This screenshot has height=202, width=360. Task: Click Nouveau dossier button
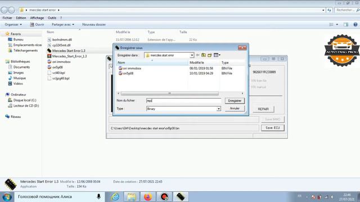94,25
